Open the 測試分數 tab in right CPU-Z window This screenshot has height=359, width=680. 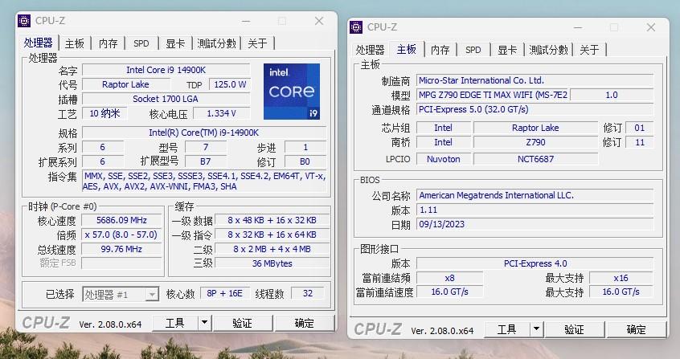(549, 50)
